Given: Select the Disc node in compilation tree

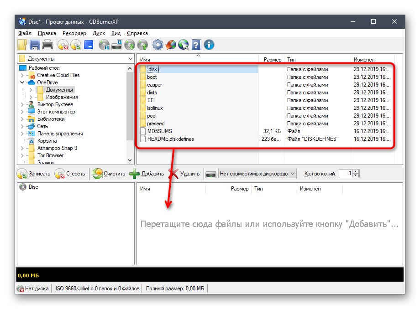Looking at the screenshot, I should [33, 187].
